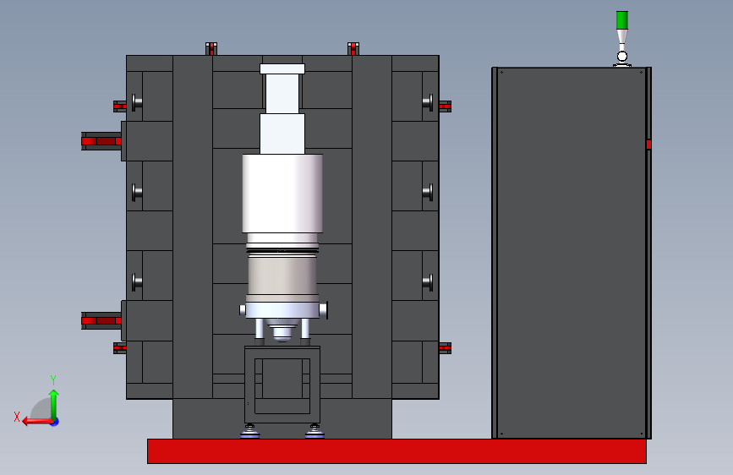Select the topmost white cap of the column
Image resolution: width=733 pixels, height=475 pixels.
click(x=282, y=69)
